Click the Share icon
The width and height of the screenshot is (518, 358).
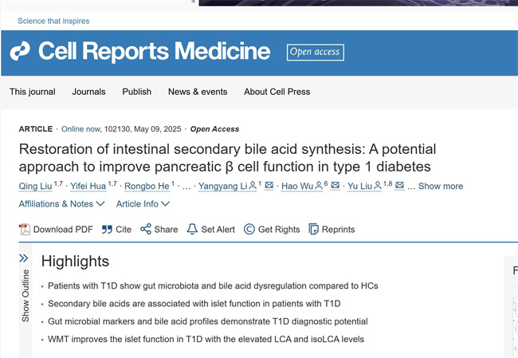pyautogui.click(x=146, y=230)
